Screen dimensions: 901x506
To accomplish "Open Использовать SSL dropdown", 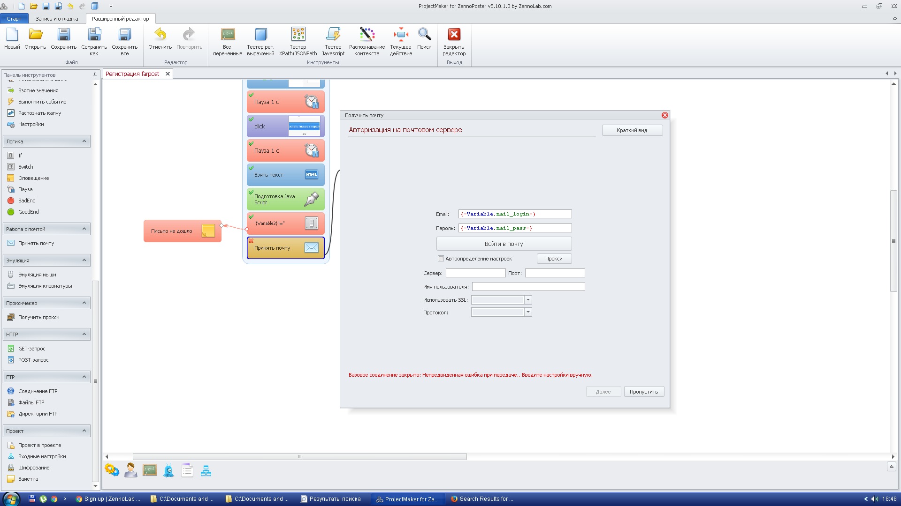I will pos(528,300).
